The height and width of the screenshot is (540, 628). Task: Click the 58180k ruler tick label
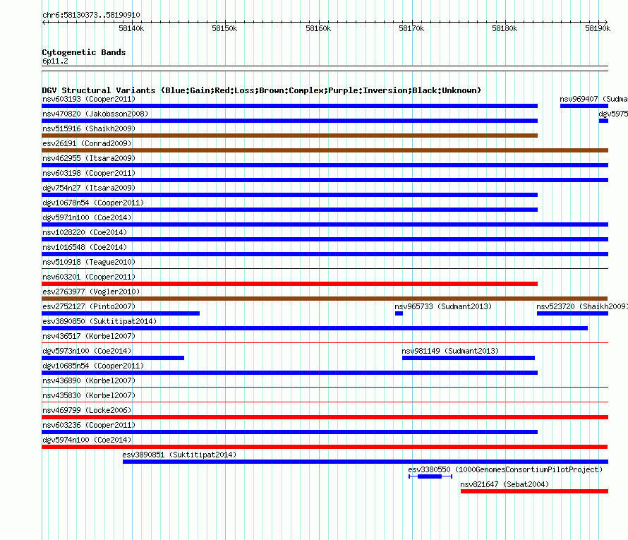[x=505, y=28]
